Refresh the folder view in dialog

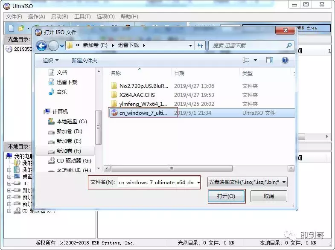tap(200, 45)
